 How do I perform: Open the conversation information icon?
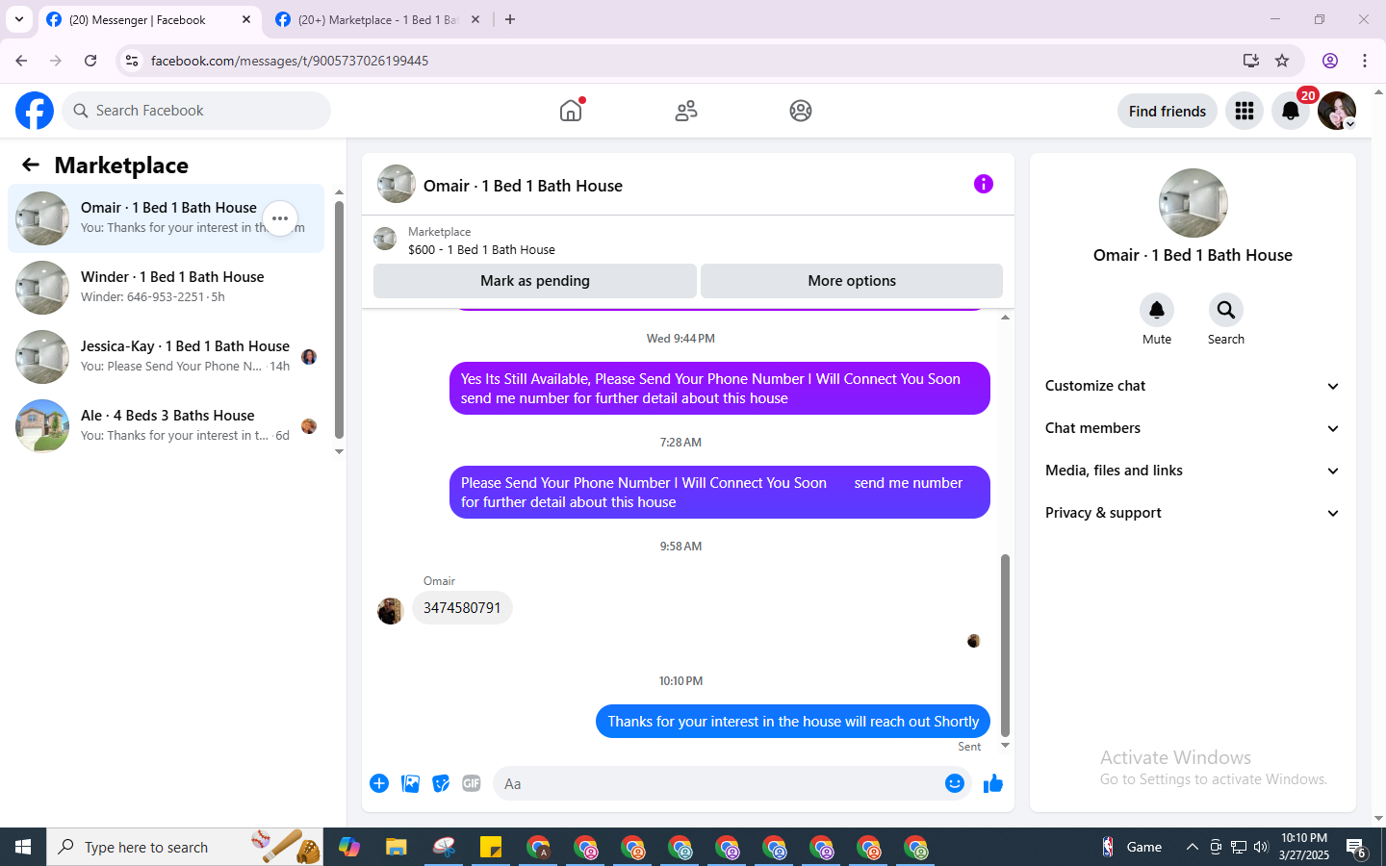click(x=983, y=184)
